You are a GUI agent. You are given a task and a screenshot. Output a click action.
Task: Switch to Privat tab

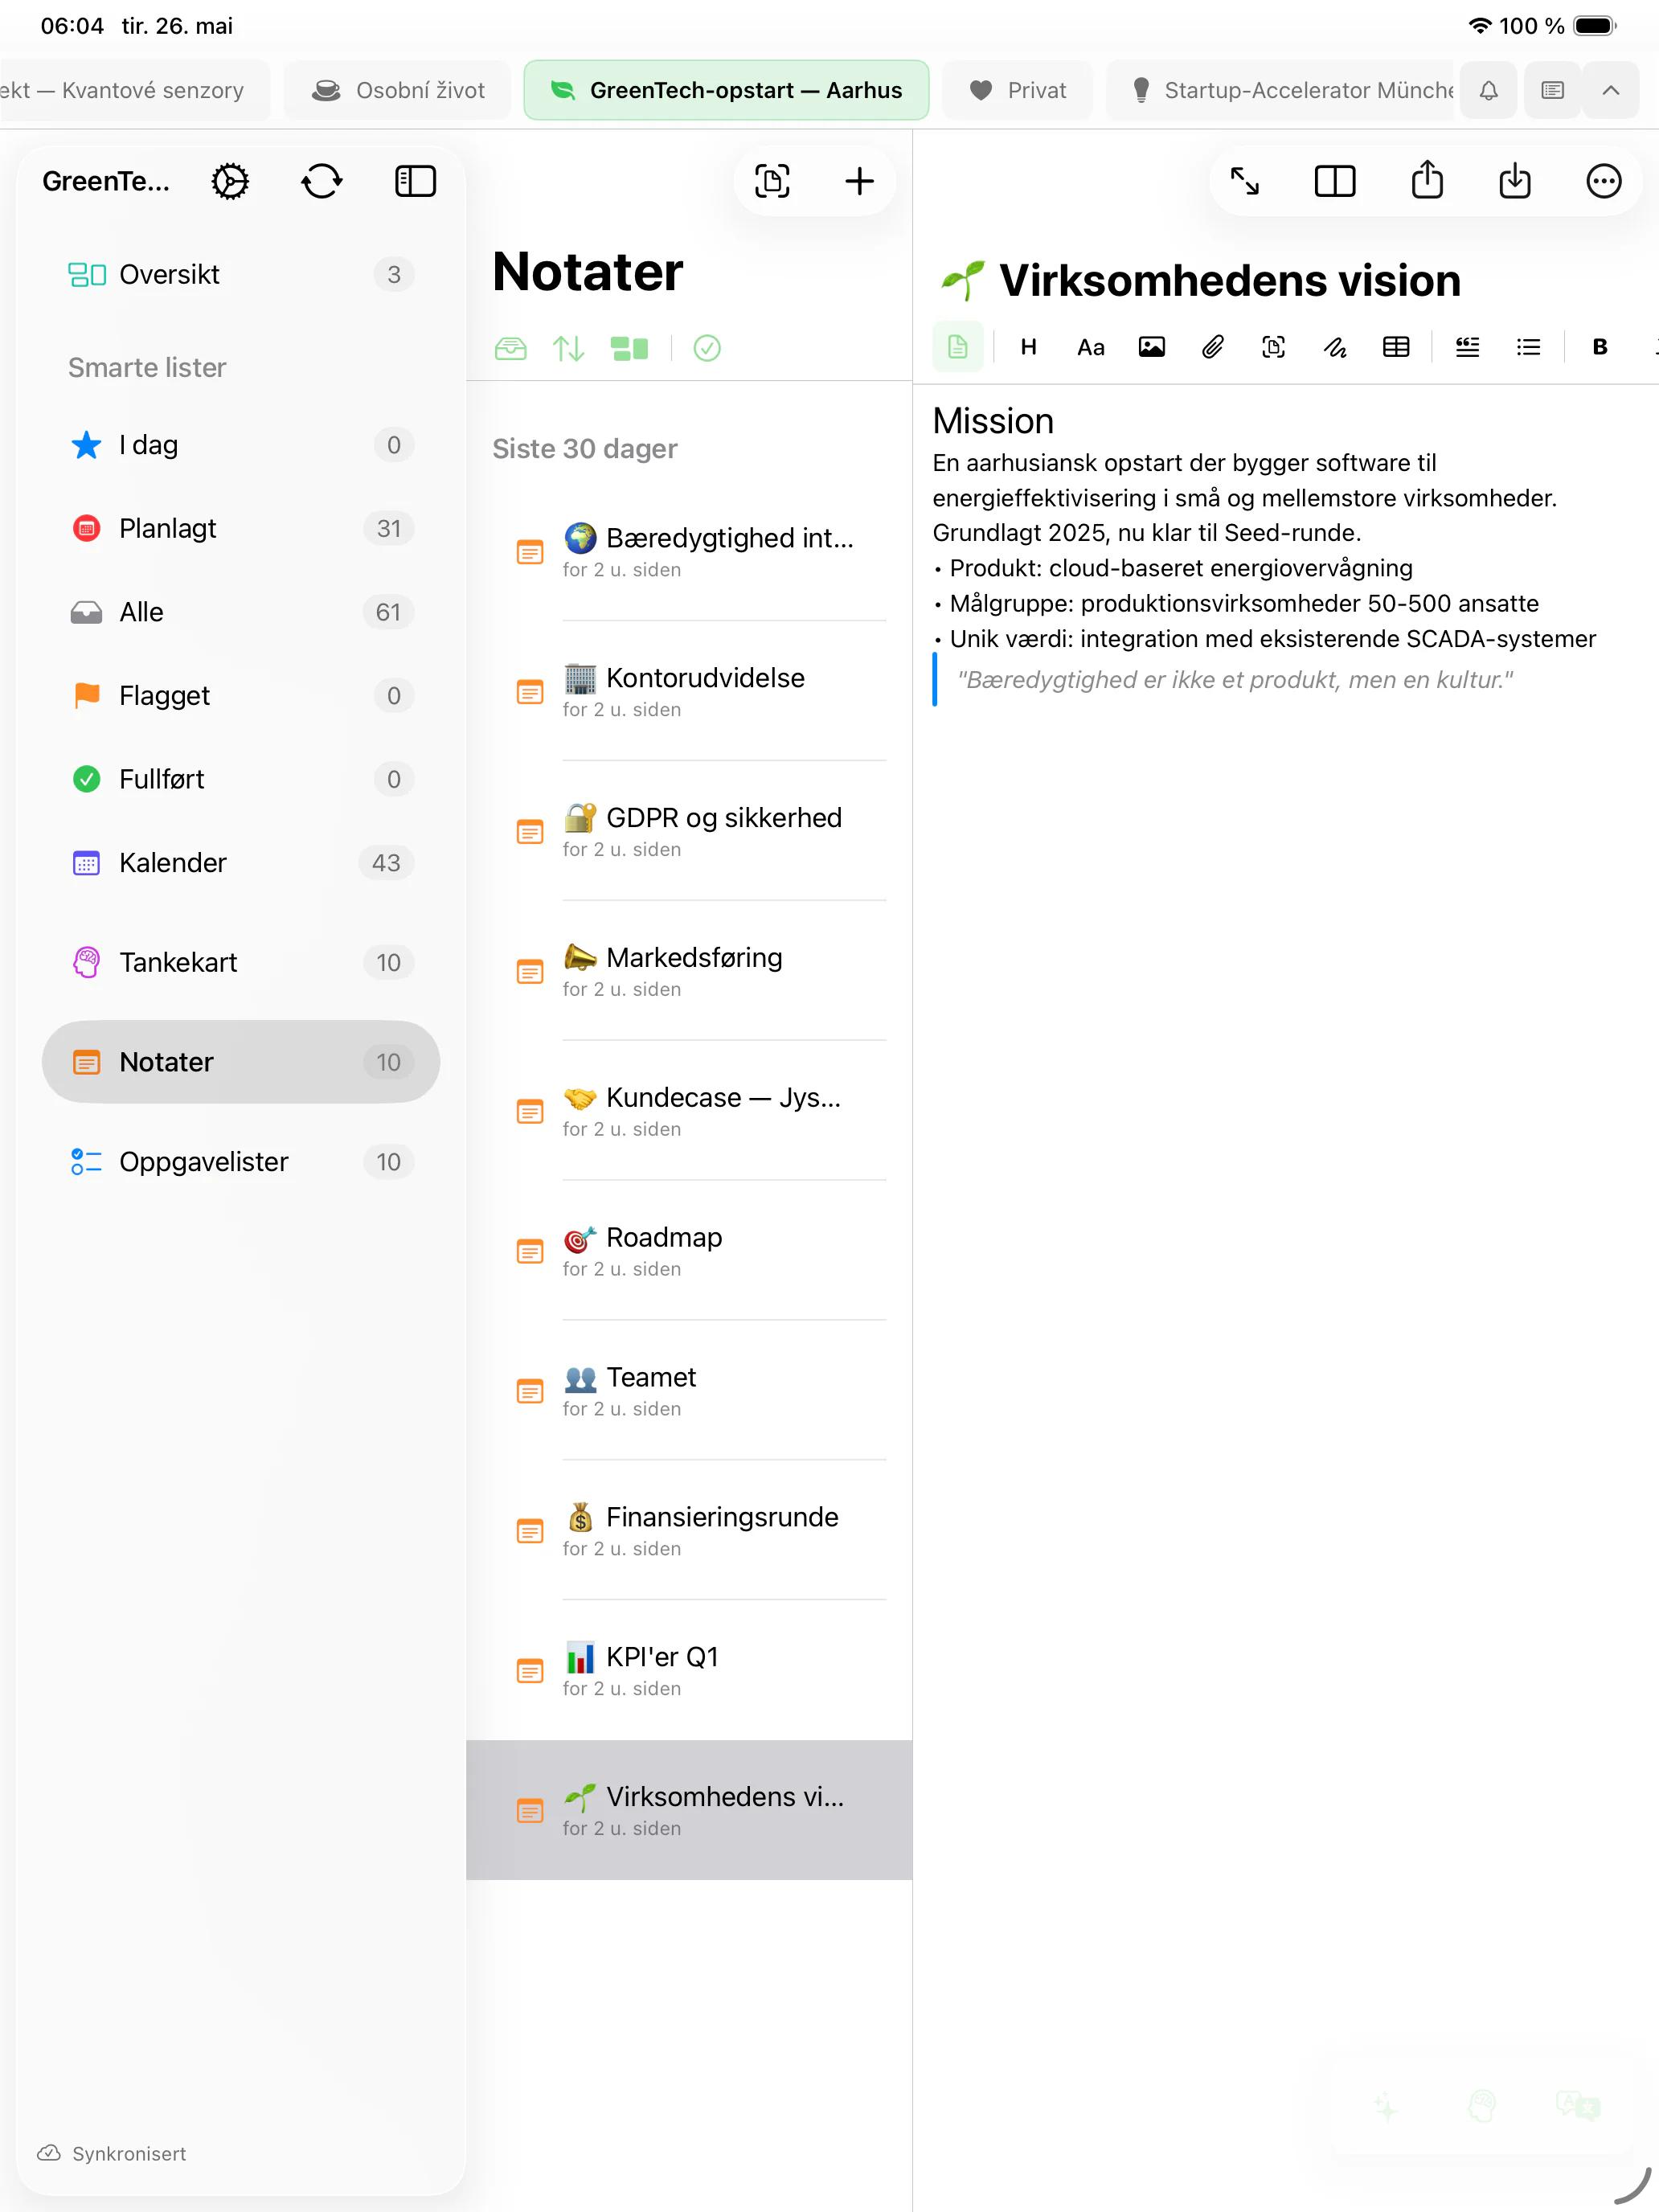tap(1017, 90)
